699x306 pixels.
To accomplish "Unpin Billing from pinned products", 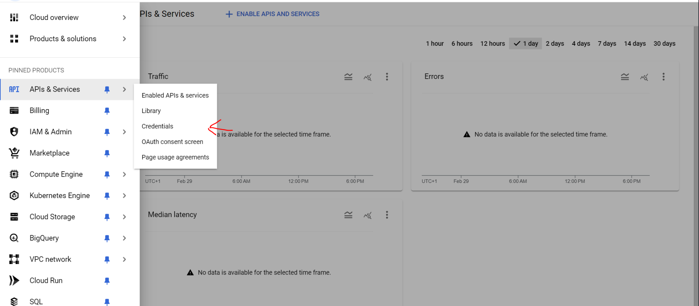I will pyautogui.click(x=107, y=111).
